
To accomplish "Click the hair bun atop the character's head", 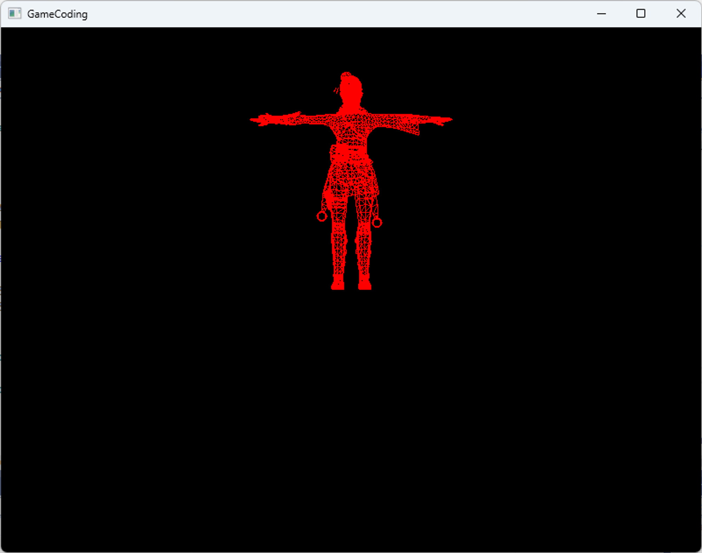I will point(346,75).
